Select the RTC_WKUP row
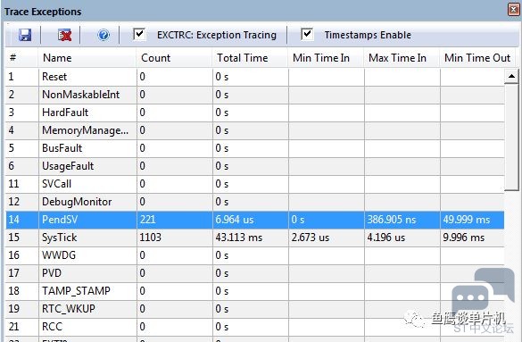Viewport: 522px width, 342px height. tap(254, 309)
